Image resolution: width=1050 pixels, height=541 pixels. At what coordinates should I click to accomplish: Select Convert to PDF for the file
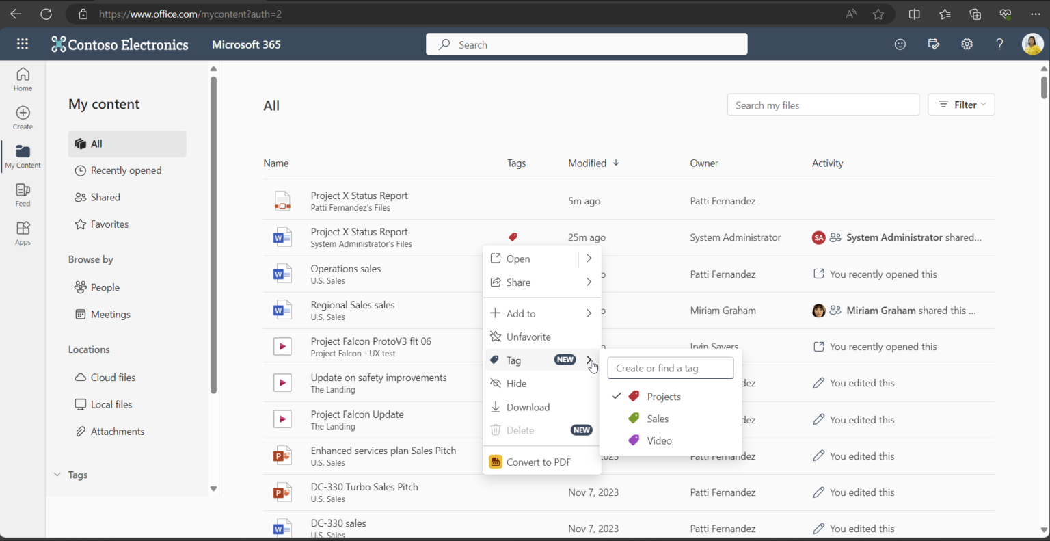coord(538,461)
